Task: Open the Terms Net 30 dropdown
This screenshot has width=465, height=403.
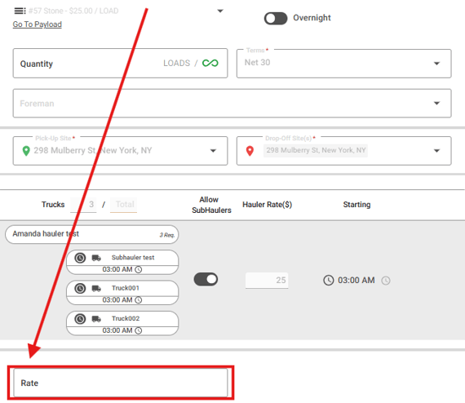Action: (x=344, y=64)
